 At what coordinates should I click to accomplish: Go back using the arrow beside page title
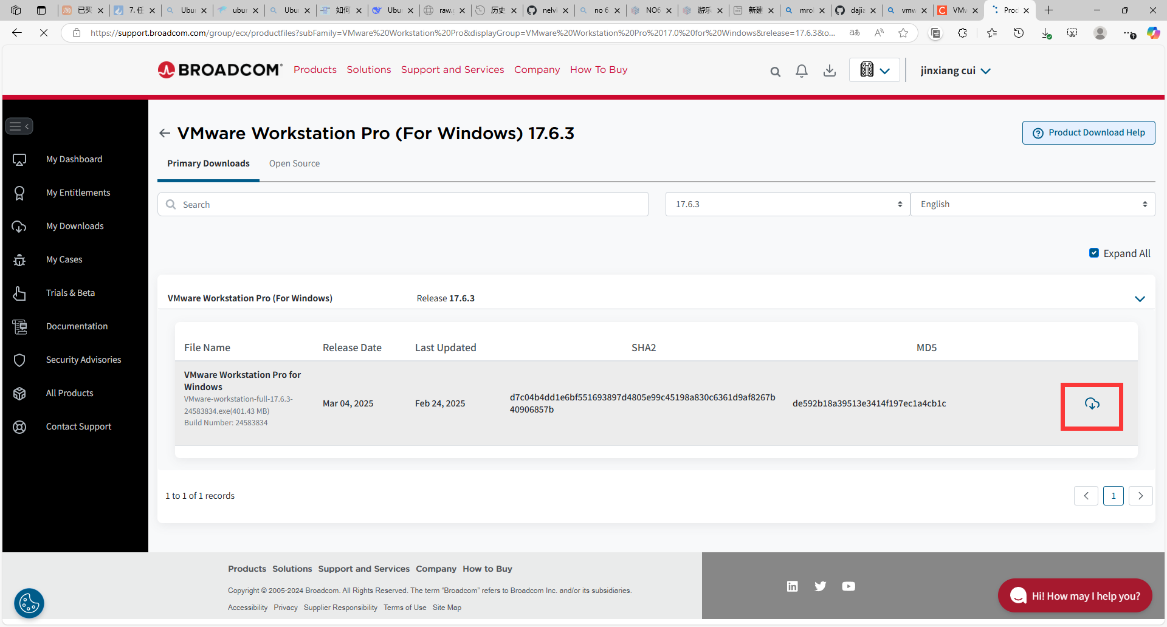tap(164, 133)
